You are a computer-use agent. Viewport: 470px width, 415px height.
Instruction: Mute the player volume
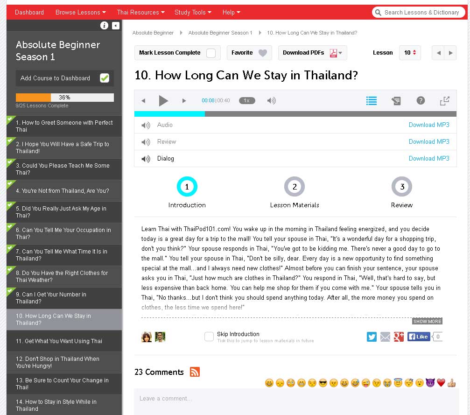point(271,101)
